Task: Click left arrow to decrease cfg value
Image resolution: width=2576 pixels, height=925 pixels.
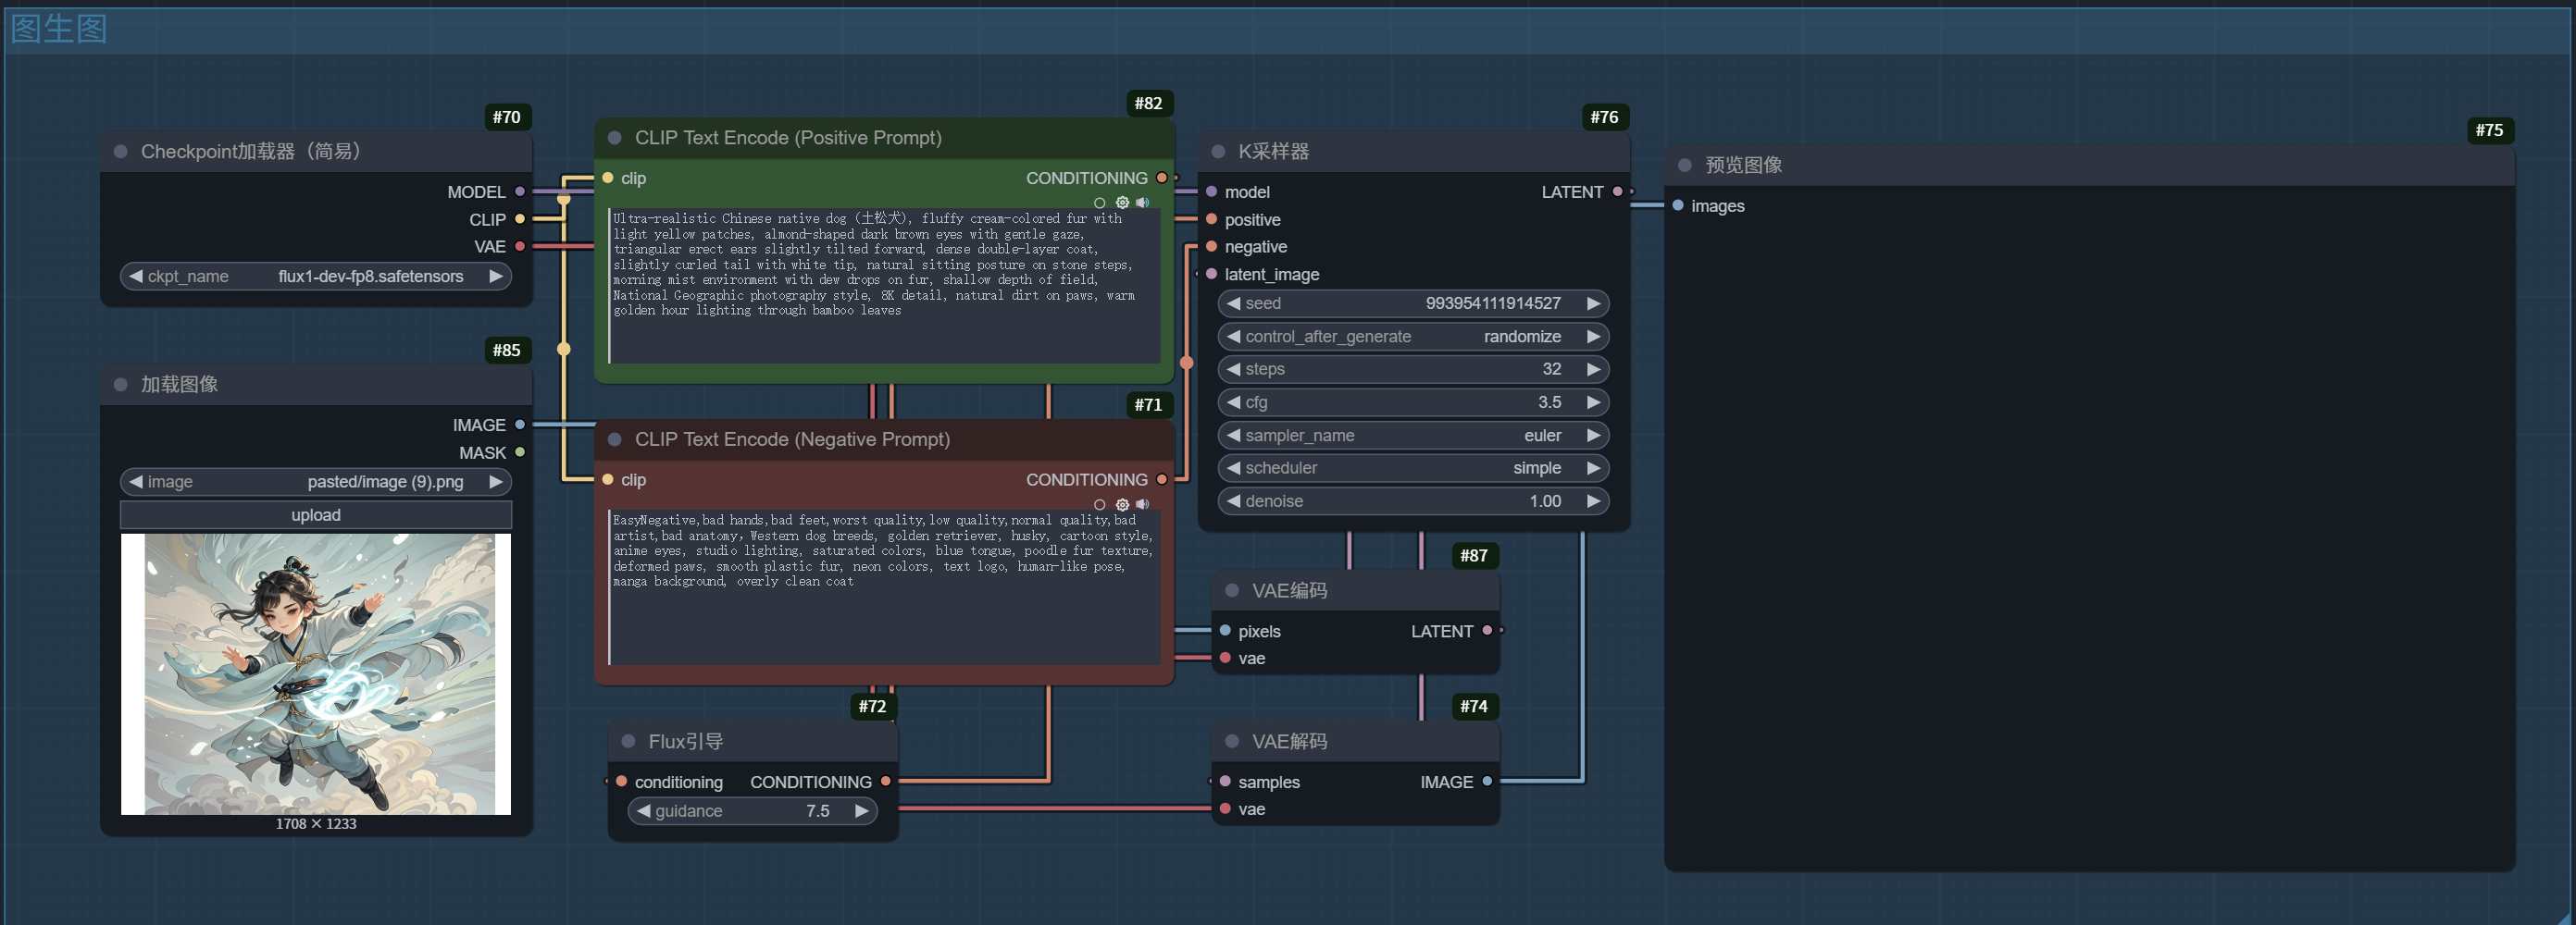Action: (x=1234, y=402)
